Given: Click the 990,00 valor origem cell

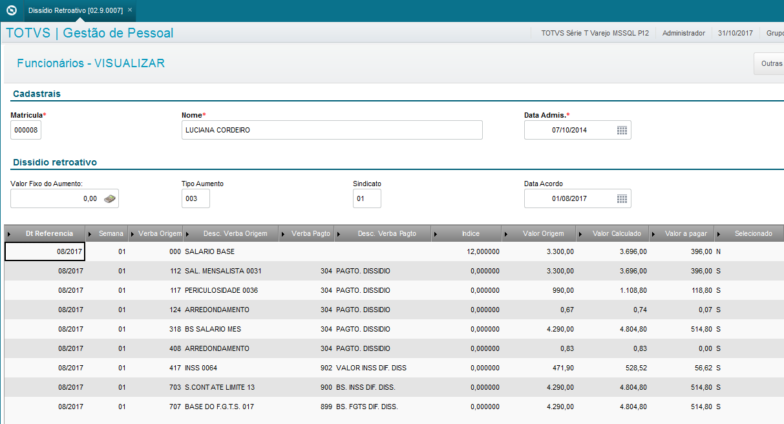Looking at the screenshot, I should [x=562, y=290].
